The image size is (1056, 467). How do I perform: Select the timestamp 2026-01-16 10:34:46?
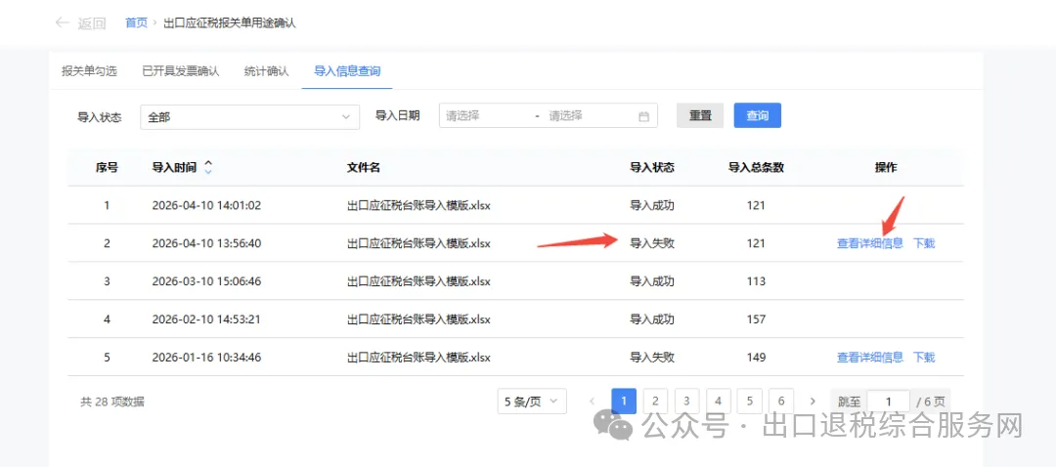[x=206, y=358]
